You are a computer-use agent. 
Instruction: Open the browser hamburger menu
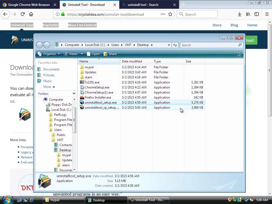click(267, 14)
